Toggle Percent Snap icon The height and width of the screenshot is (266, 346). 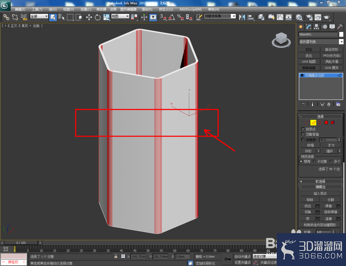[x=180, y=17]
